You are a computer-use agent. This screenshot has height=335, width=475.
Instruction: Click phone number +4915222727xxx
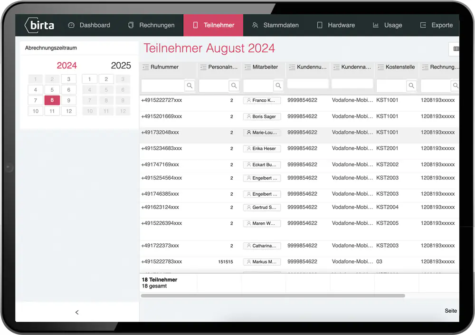pyautogui.click(x=161, y=100)
